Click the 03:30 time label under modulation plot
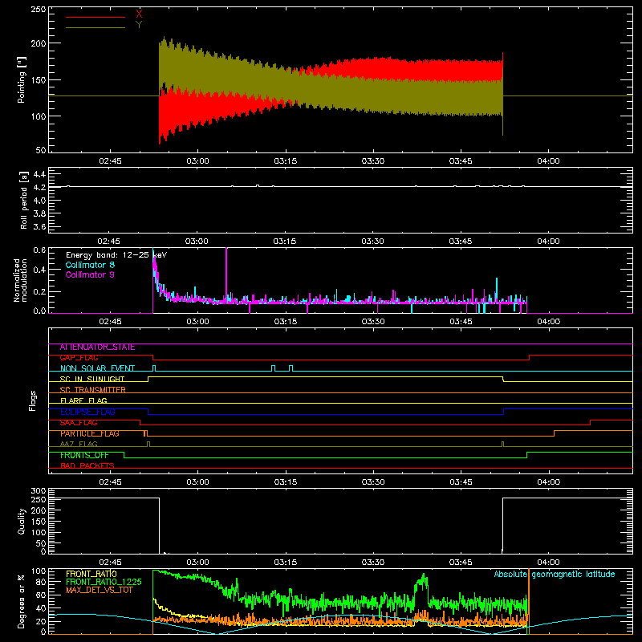This screenshot has width=642, height=642. click(x=373, y=322)
